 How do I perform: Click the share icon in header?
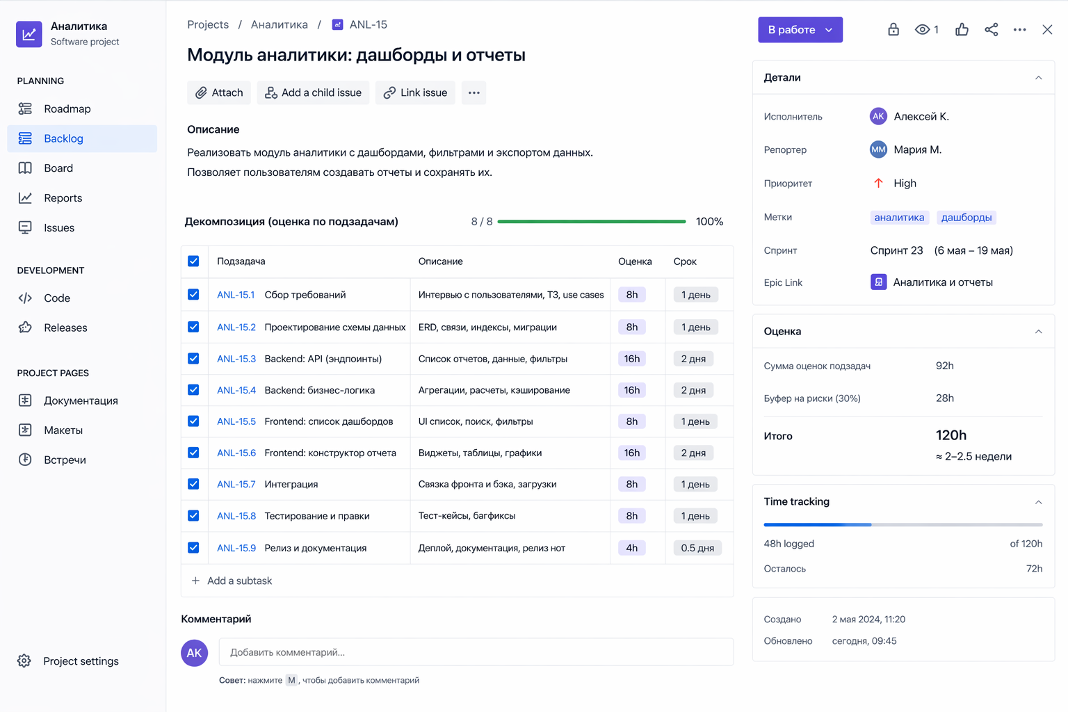pyautogui.click(x=991, y=29)
